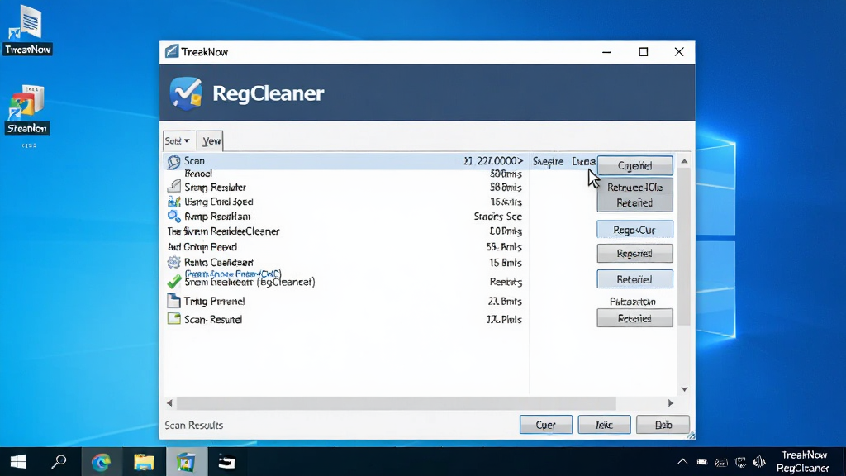Select the Scan row icon
This screenshot has height=476, width=846.
pos(173,161)
